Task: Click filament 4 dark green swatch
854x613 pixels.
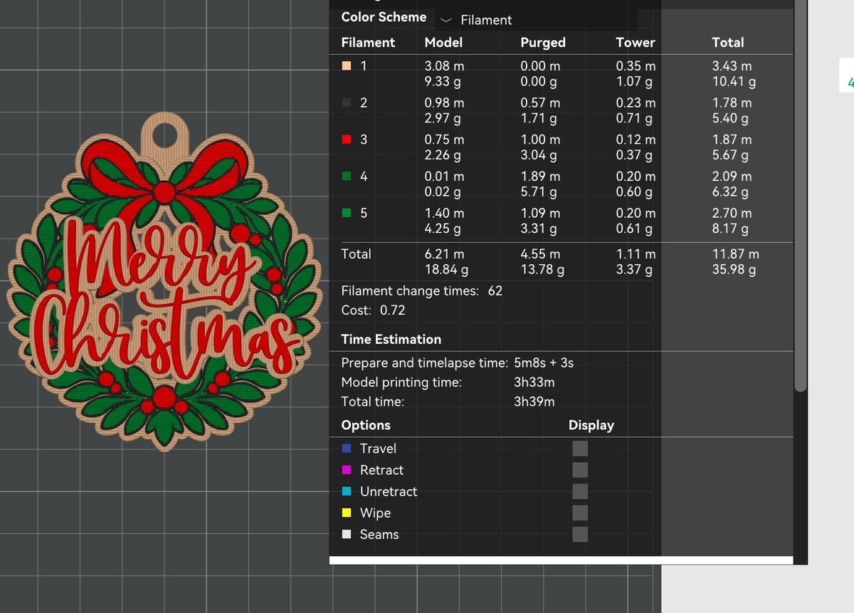Action: tap(347, 176)
